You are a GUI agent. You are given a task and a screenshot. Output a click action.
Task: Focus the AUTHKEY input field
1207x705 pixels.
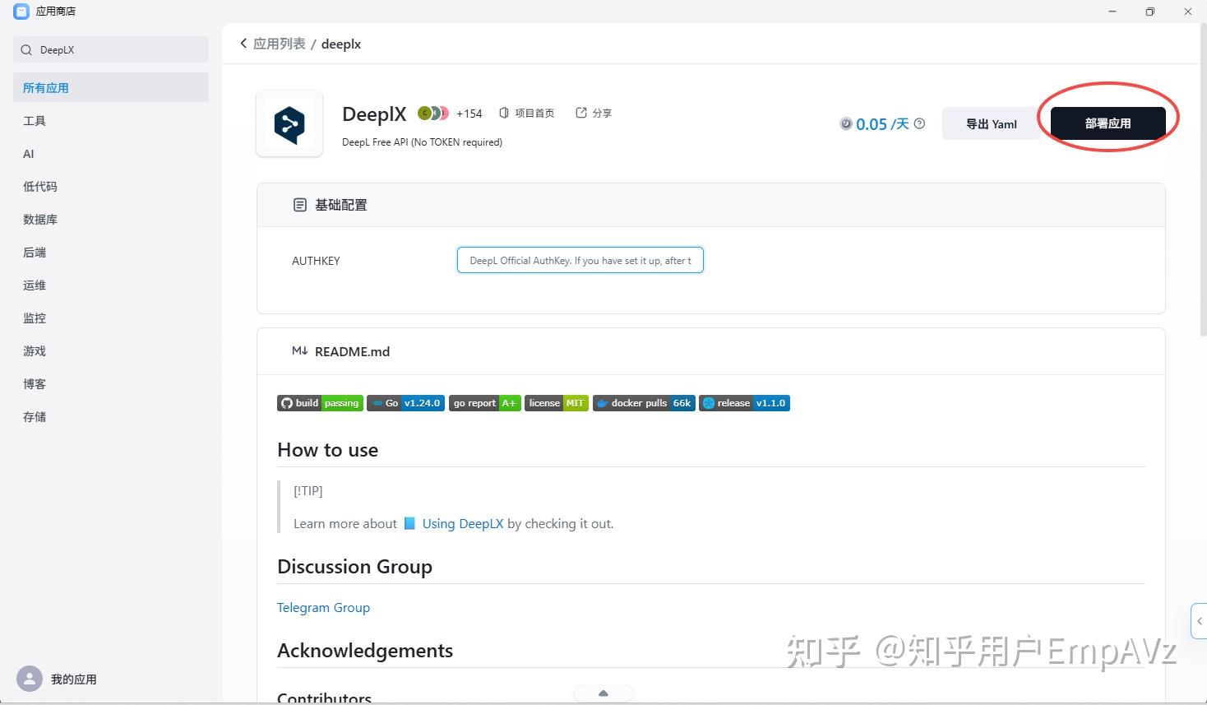point(580,260)
